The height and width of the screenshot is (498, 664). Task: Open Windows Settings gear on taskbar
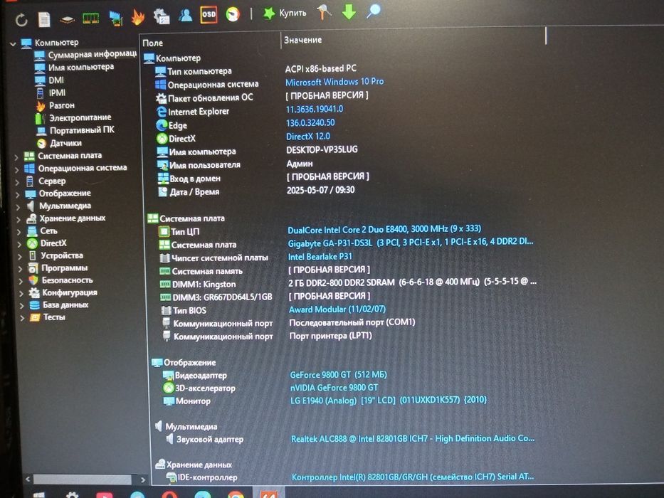coord(72,495)
